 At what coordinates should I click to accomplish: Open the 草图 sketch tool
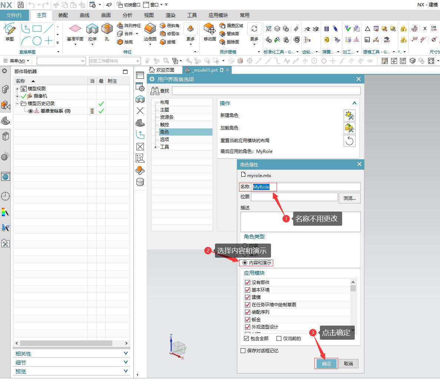(x=10, y=30)
